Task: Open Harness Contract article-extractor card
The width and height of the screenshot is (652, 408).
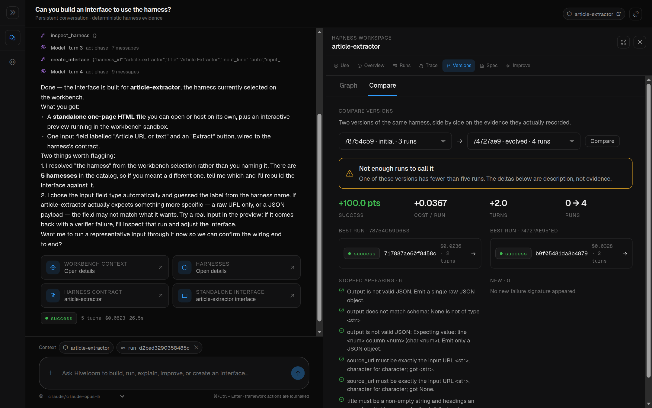Action: [105, 296]
